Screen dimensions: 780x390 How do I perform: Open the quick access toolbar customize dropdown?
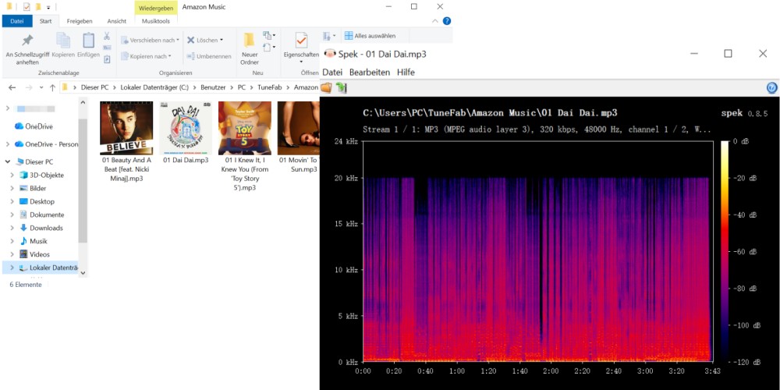point(48,8)
